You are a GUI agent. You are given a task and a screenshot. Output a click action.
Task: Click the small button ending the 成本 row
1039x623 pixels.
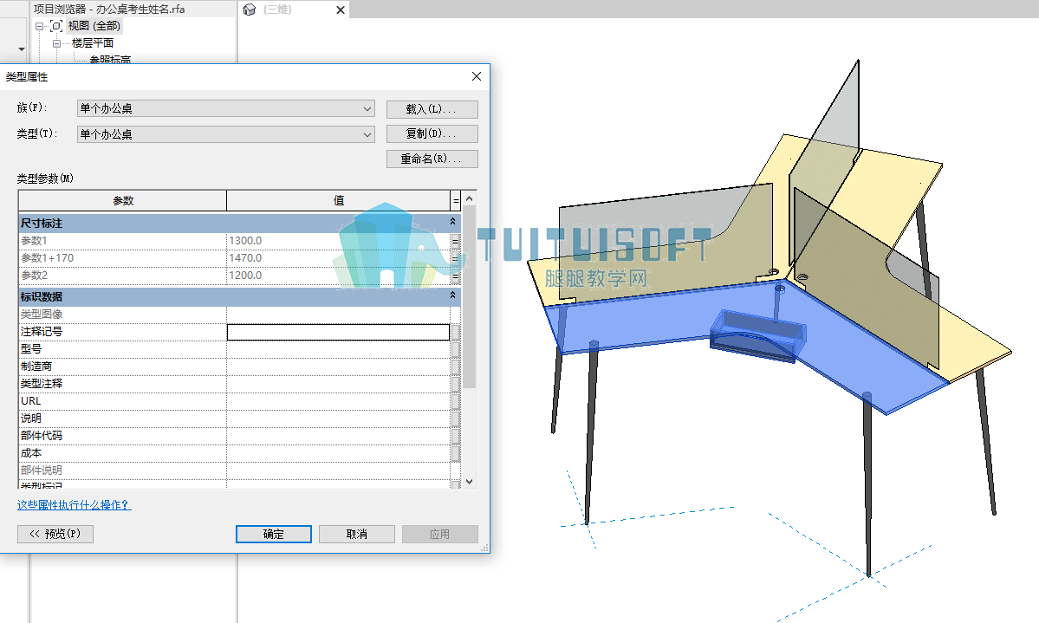(455, 453)
